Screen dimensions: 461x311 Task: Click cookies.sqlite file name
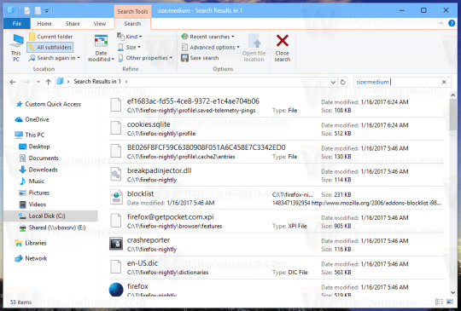pos(149,124)
